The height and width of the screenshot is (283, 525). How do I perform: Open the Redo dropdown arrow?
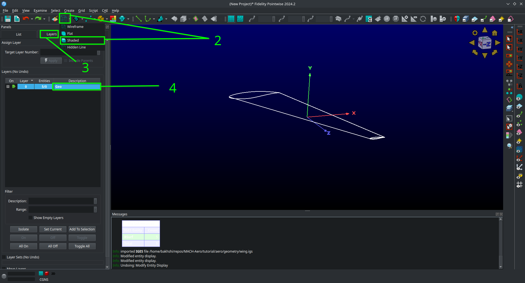tap(44, 19)
